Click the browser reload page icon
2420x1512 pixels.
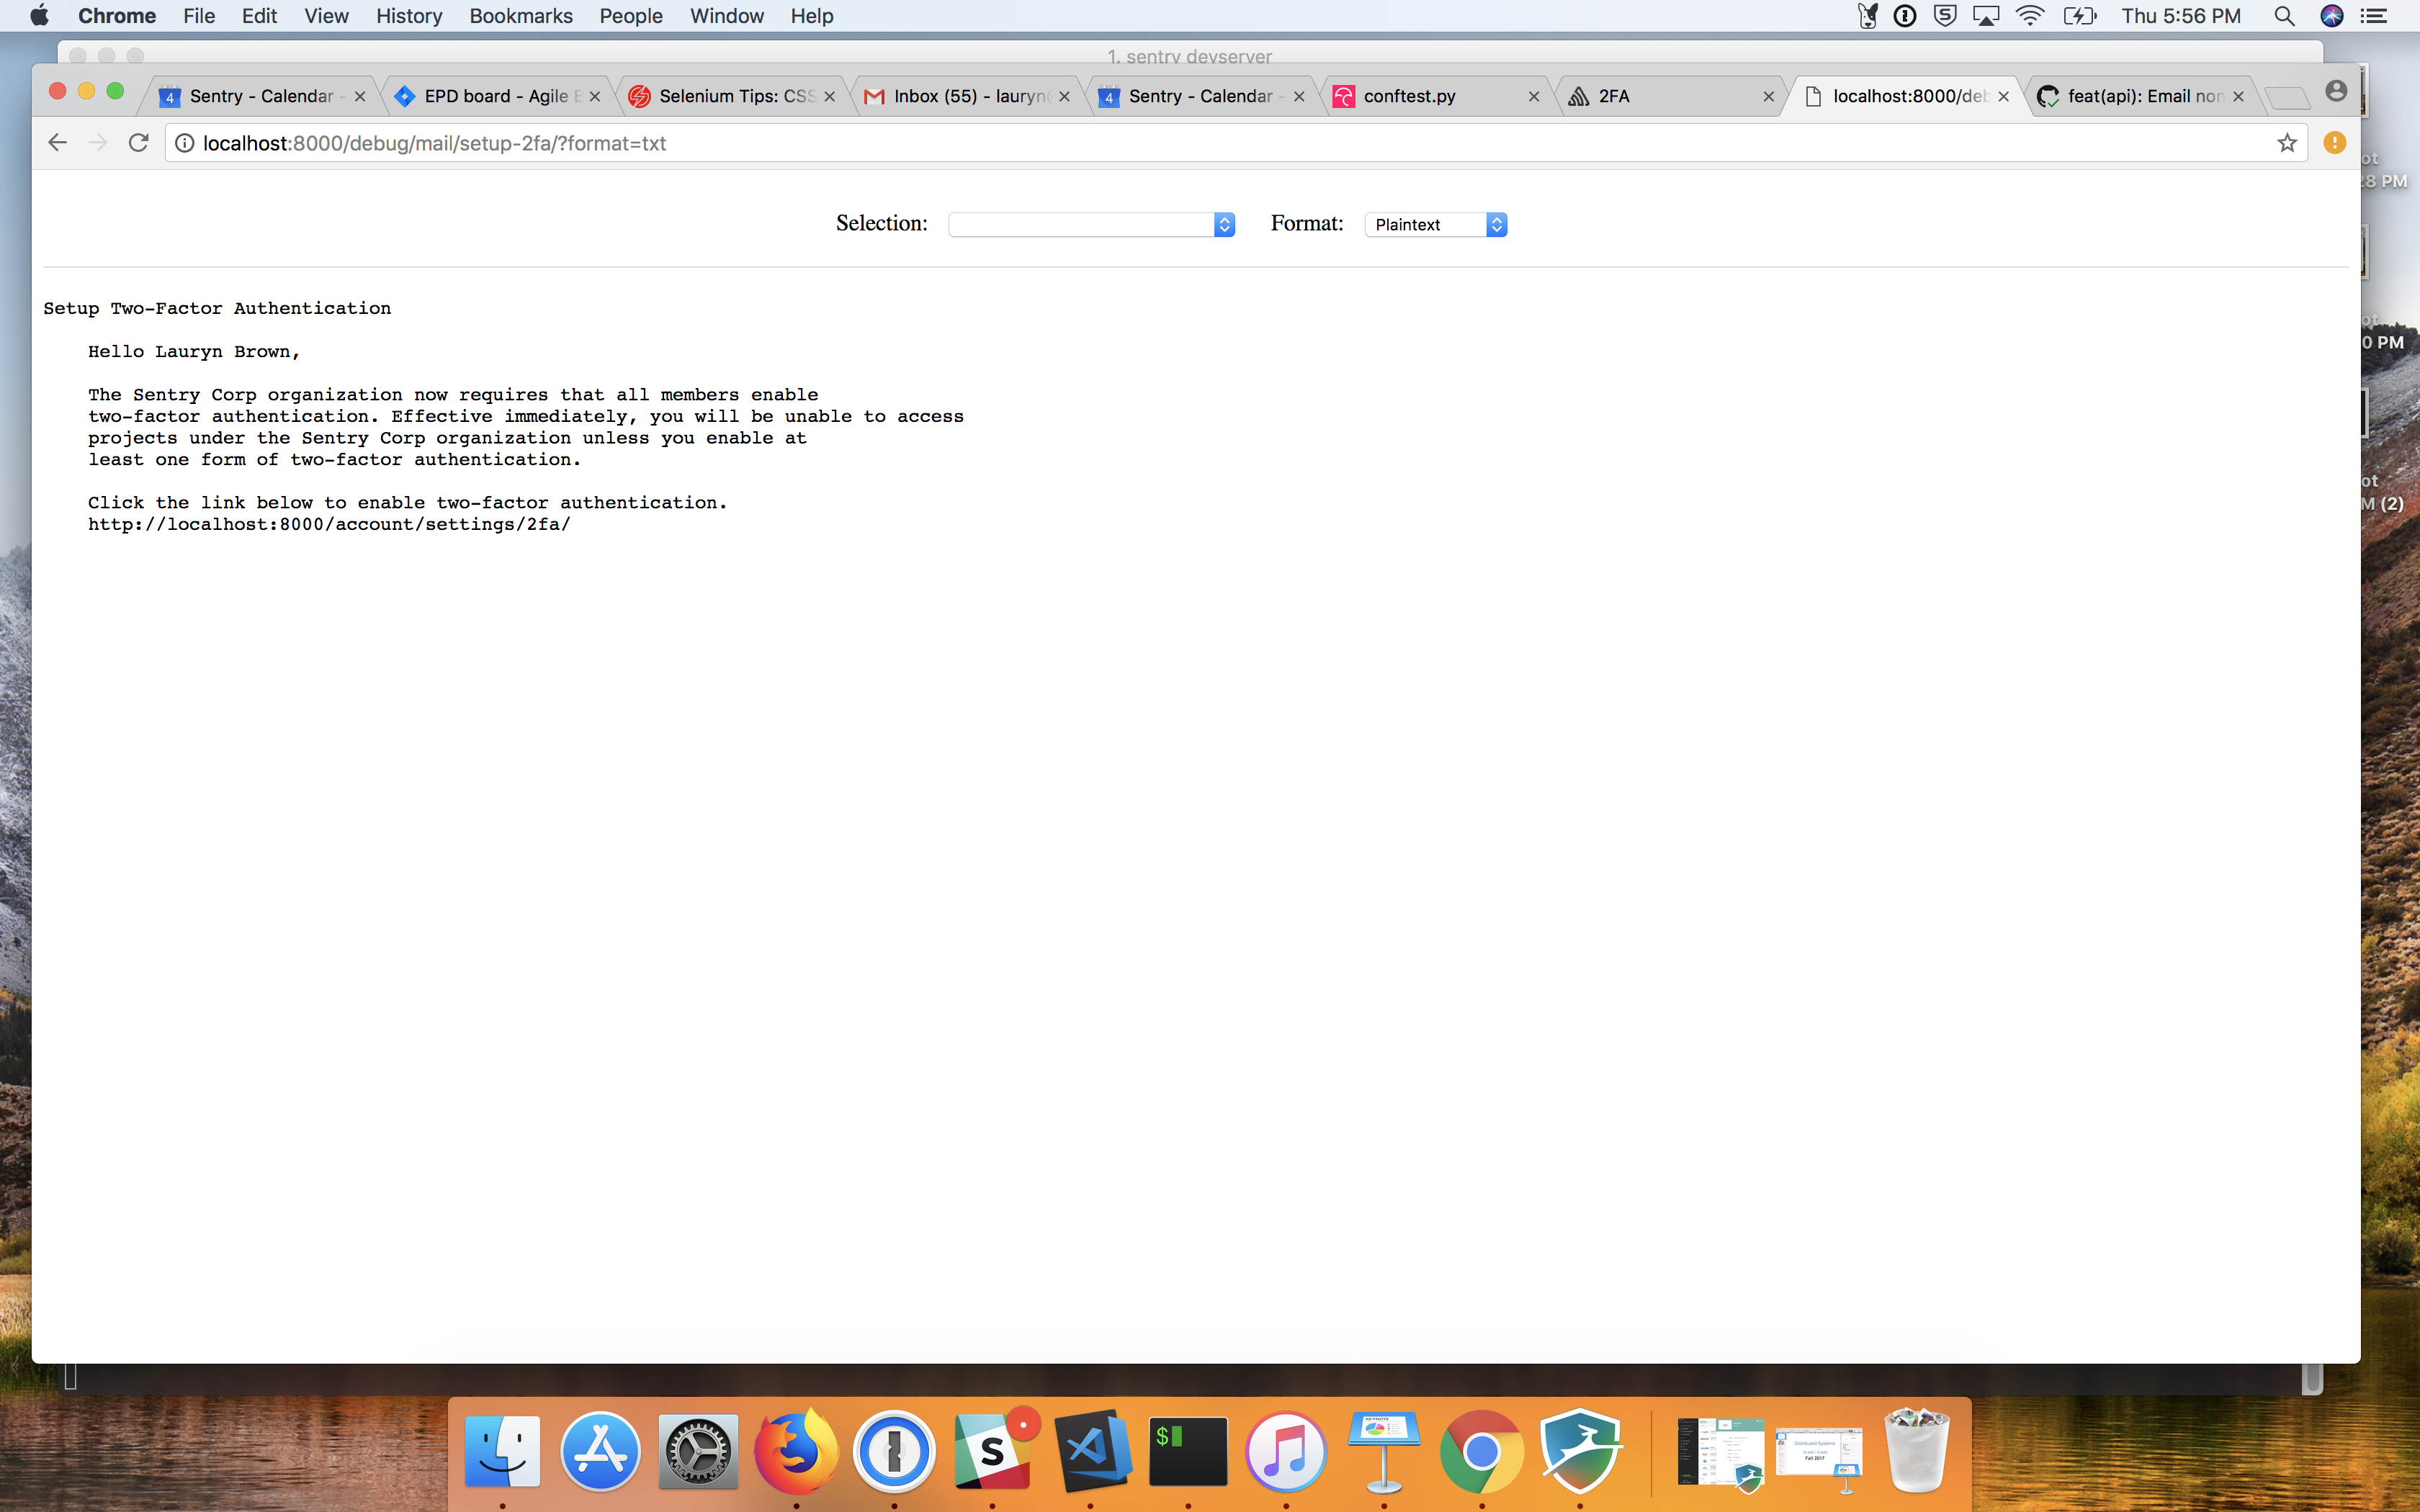click(x=139, y=143)
